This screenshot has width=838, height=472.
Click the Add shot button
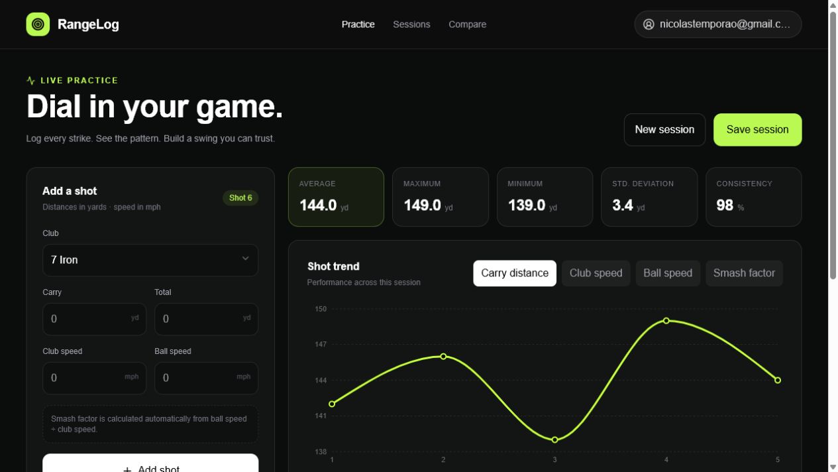(150, 463)
